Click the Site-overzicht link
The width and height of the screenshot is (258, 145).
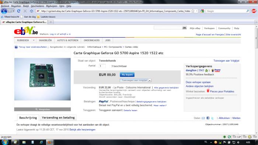click(x=233, y=35)
